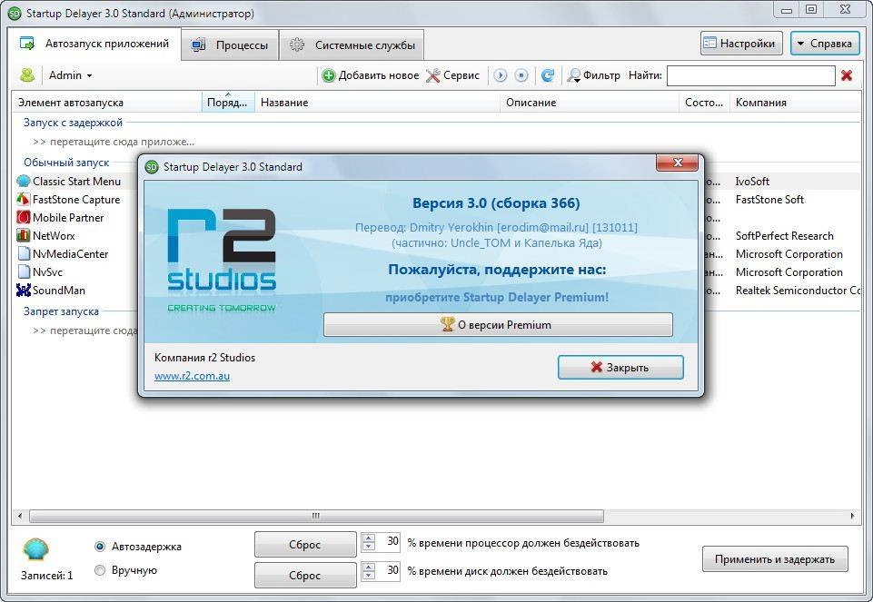Click the Применить и задержать button
This screenshot has height=602, width=873.
point(775,559)
